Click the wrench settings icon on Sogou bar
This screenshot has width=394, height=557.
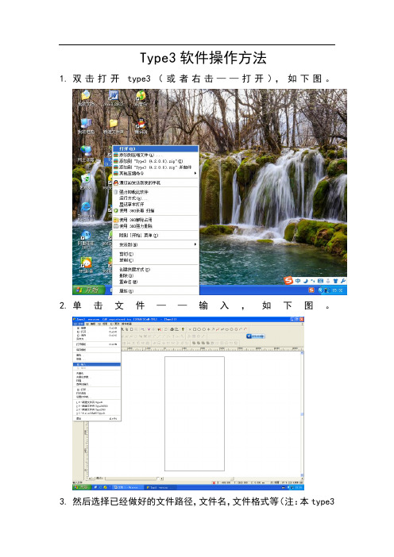(x=343, y=281)
